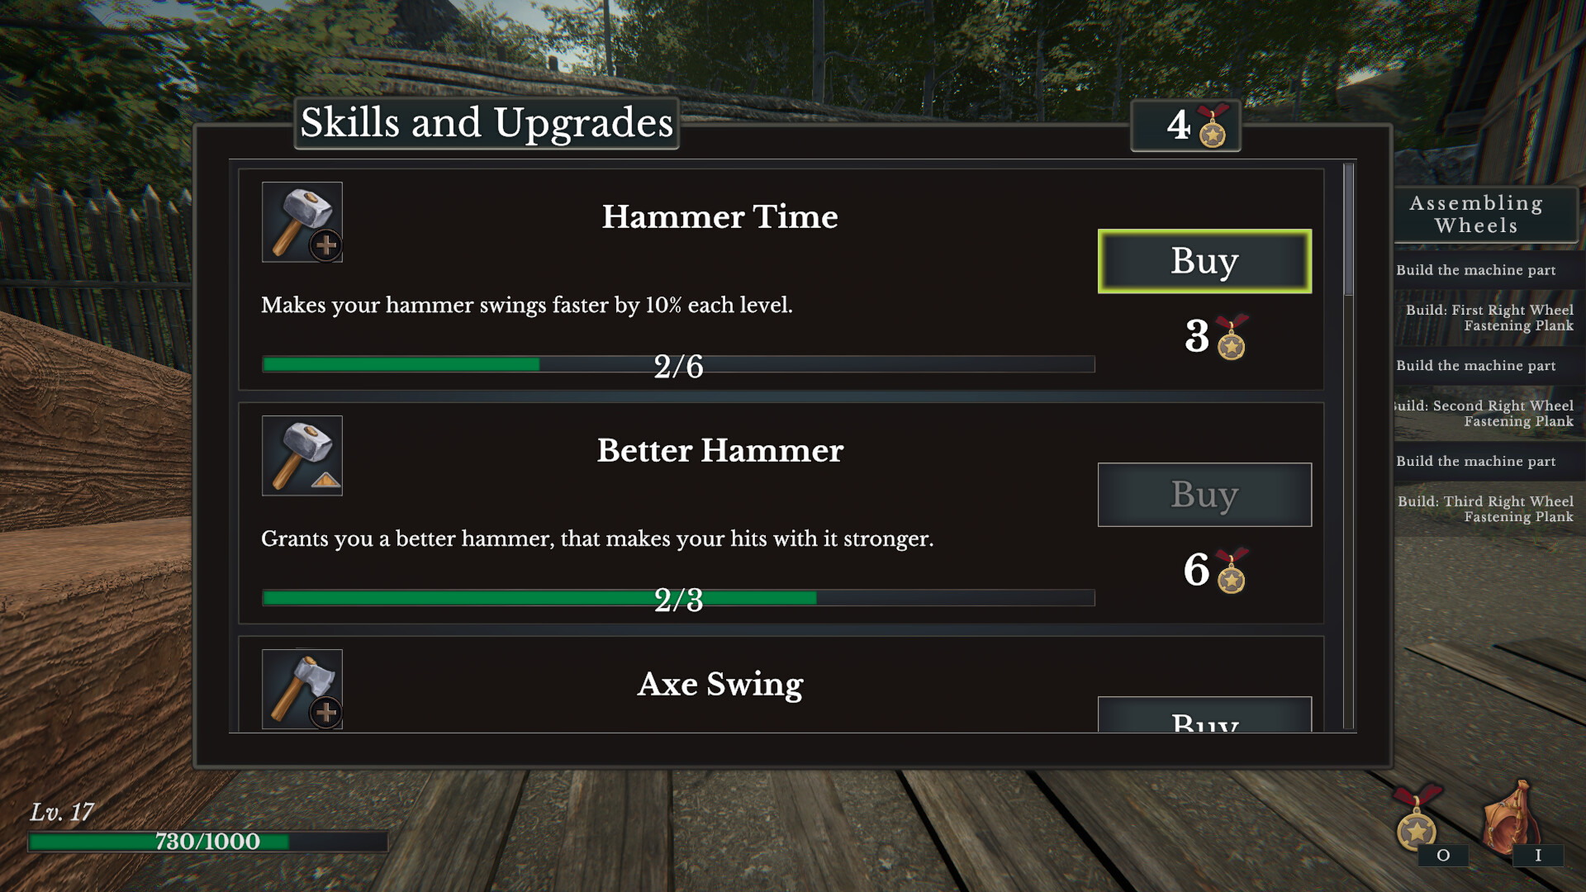Buy the Better Hammer upgrade

tap(1204, 493)
